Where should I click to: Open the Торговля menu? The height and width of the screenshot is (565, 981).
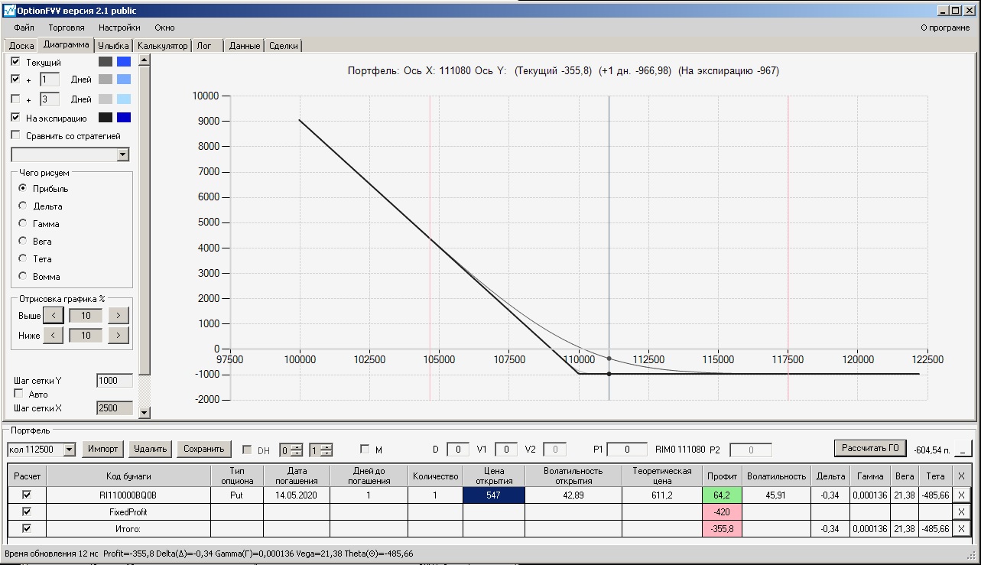pos(67,28)
